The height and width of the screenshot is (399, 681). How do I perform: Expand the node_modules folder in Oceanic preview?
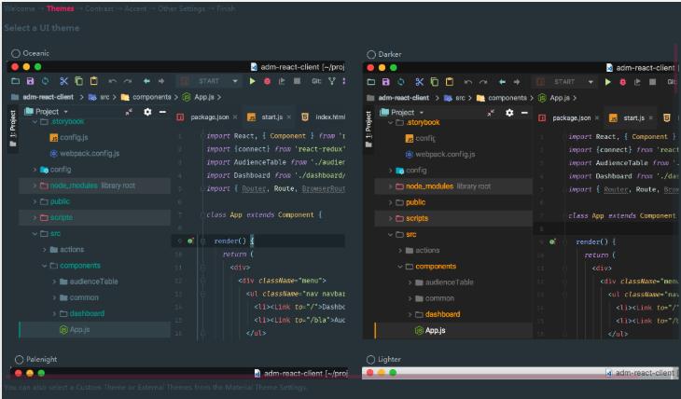click(x=35, y=186)
